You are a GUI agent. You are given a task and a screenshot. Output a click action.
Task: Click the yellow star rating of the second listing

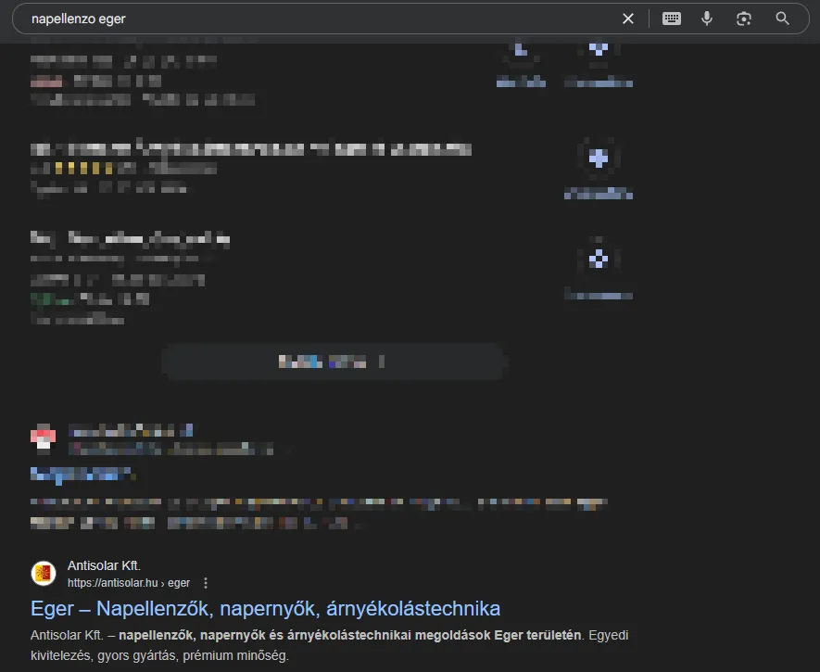tap(83, 169)
